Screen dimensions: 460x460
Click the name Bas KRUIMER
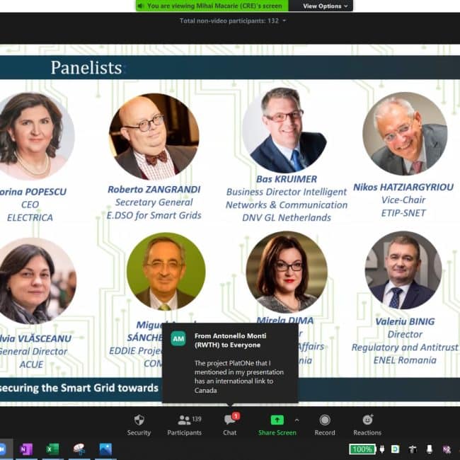click(x=287, y=179)
